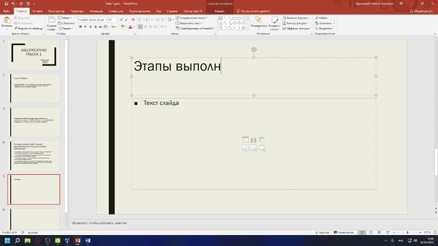The height and width of the screenshot is (246, 438).
Task: Switch to Animations (Анимация) tab
Action: [x=96, y=11]
